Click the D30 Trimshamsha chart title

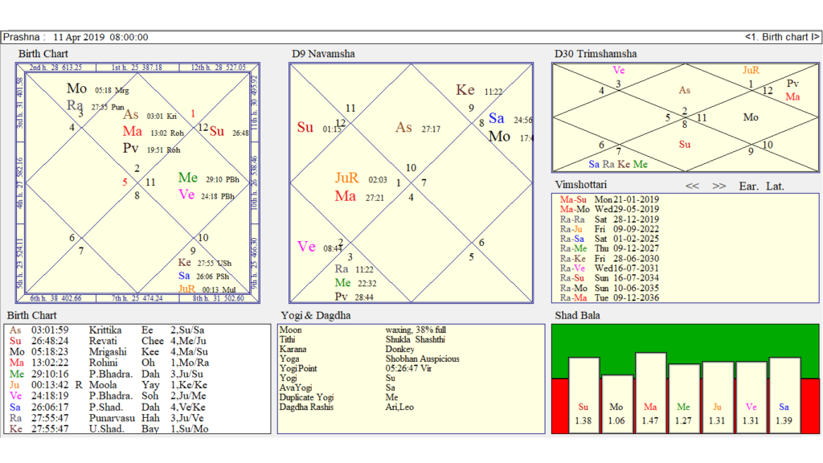point(596,54)
